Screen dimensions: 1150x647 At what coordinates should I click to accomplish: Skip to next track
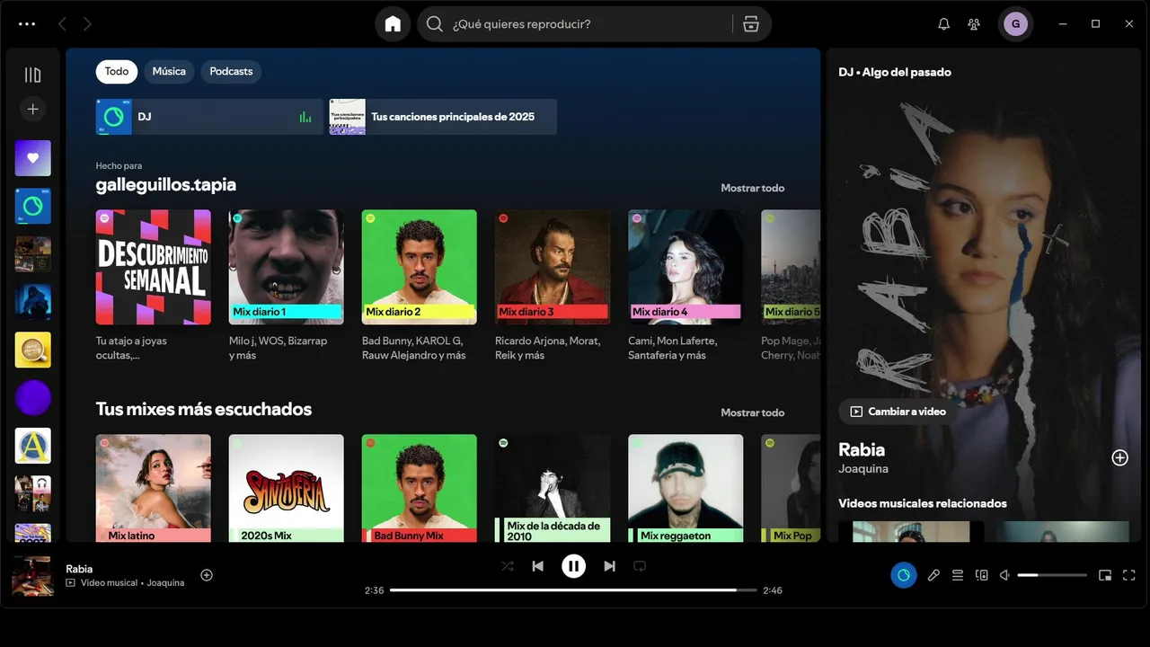(x=609, y=566)
